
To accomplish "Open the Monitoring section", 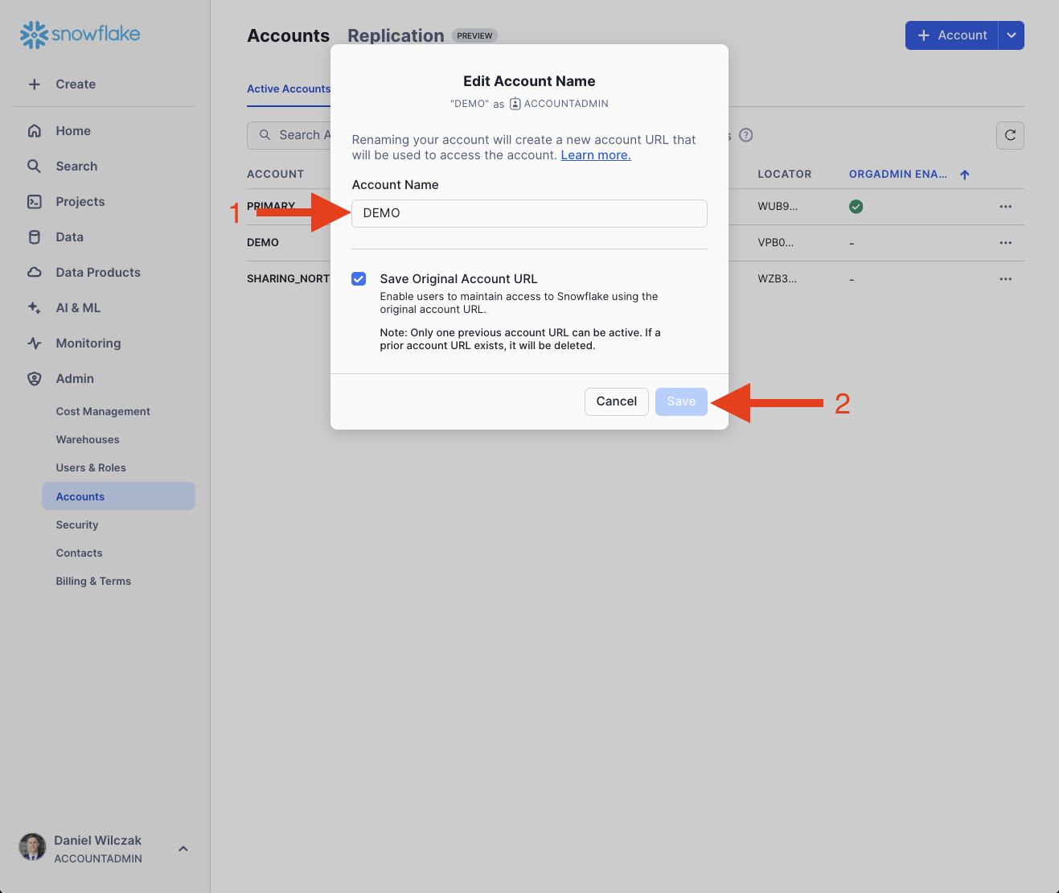I will (88, 344).
